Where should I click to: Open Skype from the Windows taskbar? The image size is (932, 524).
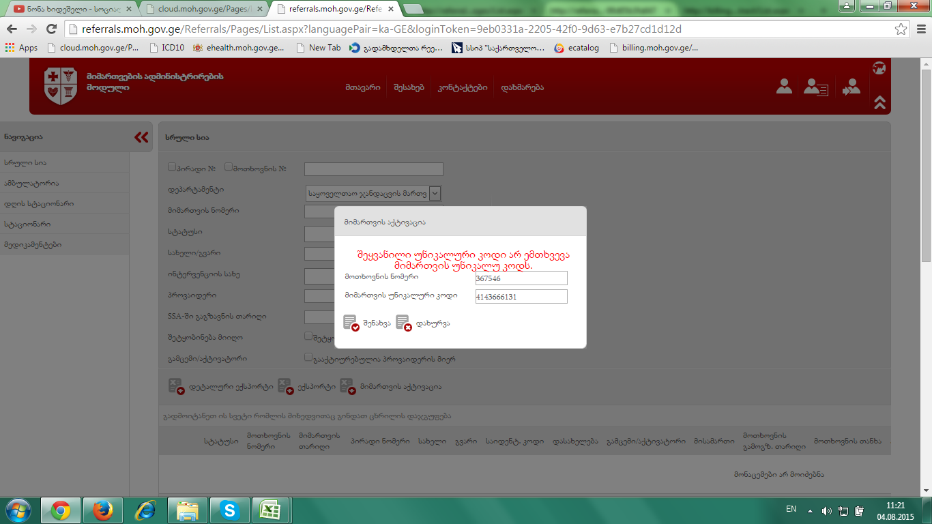coord(229,510)
